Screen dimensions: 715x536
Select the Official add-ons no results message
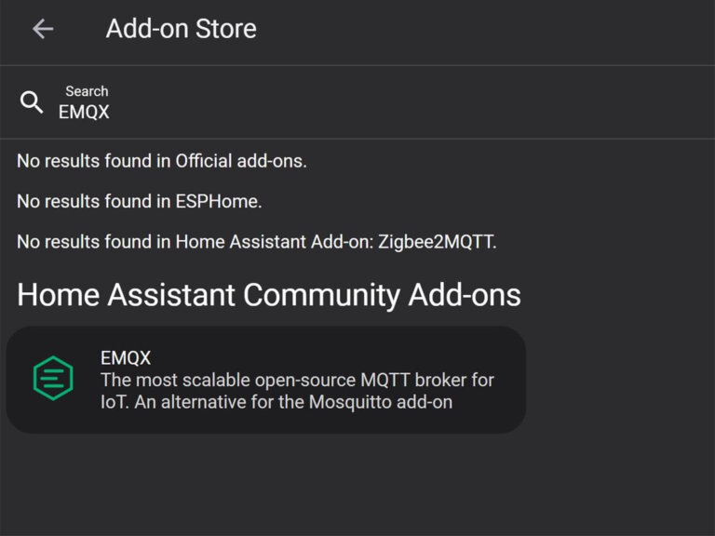pos(162,161)
